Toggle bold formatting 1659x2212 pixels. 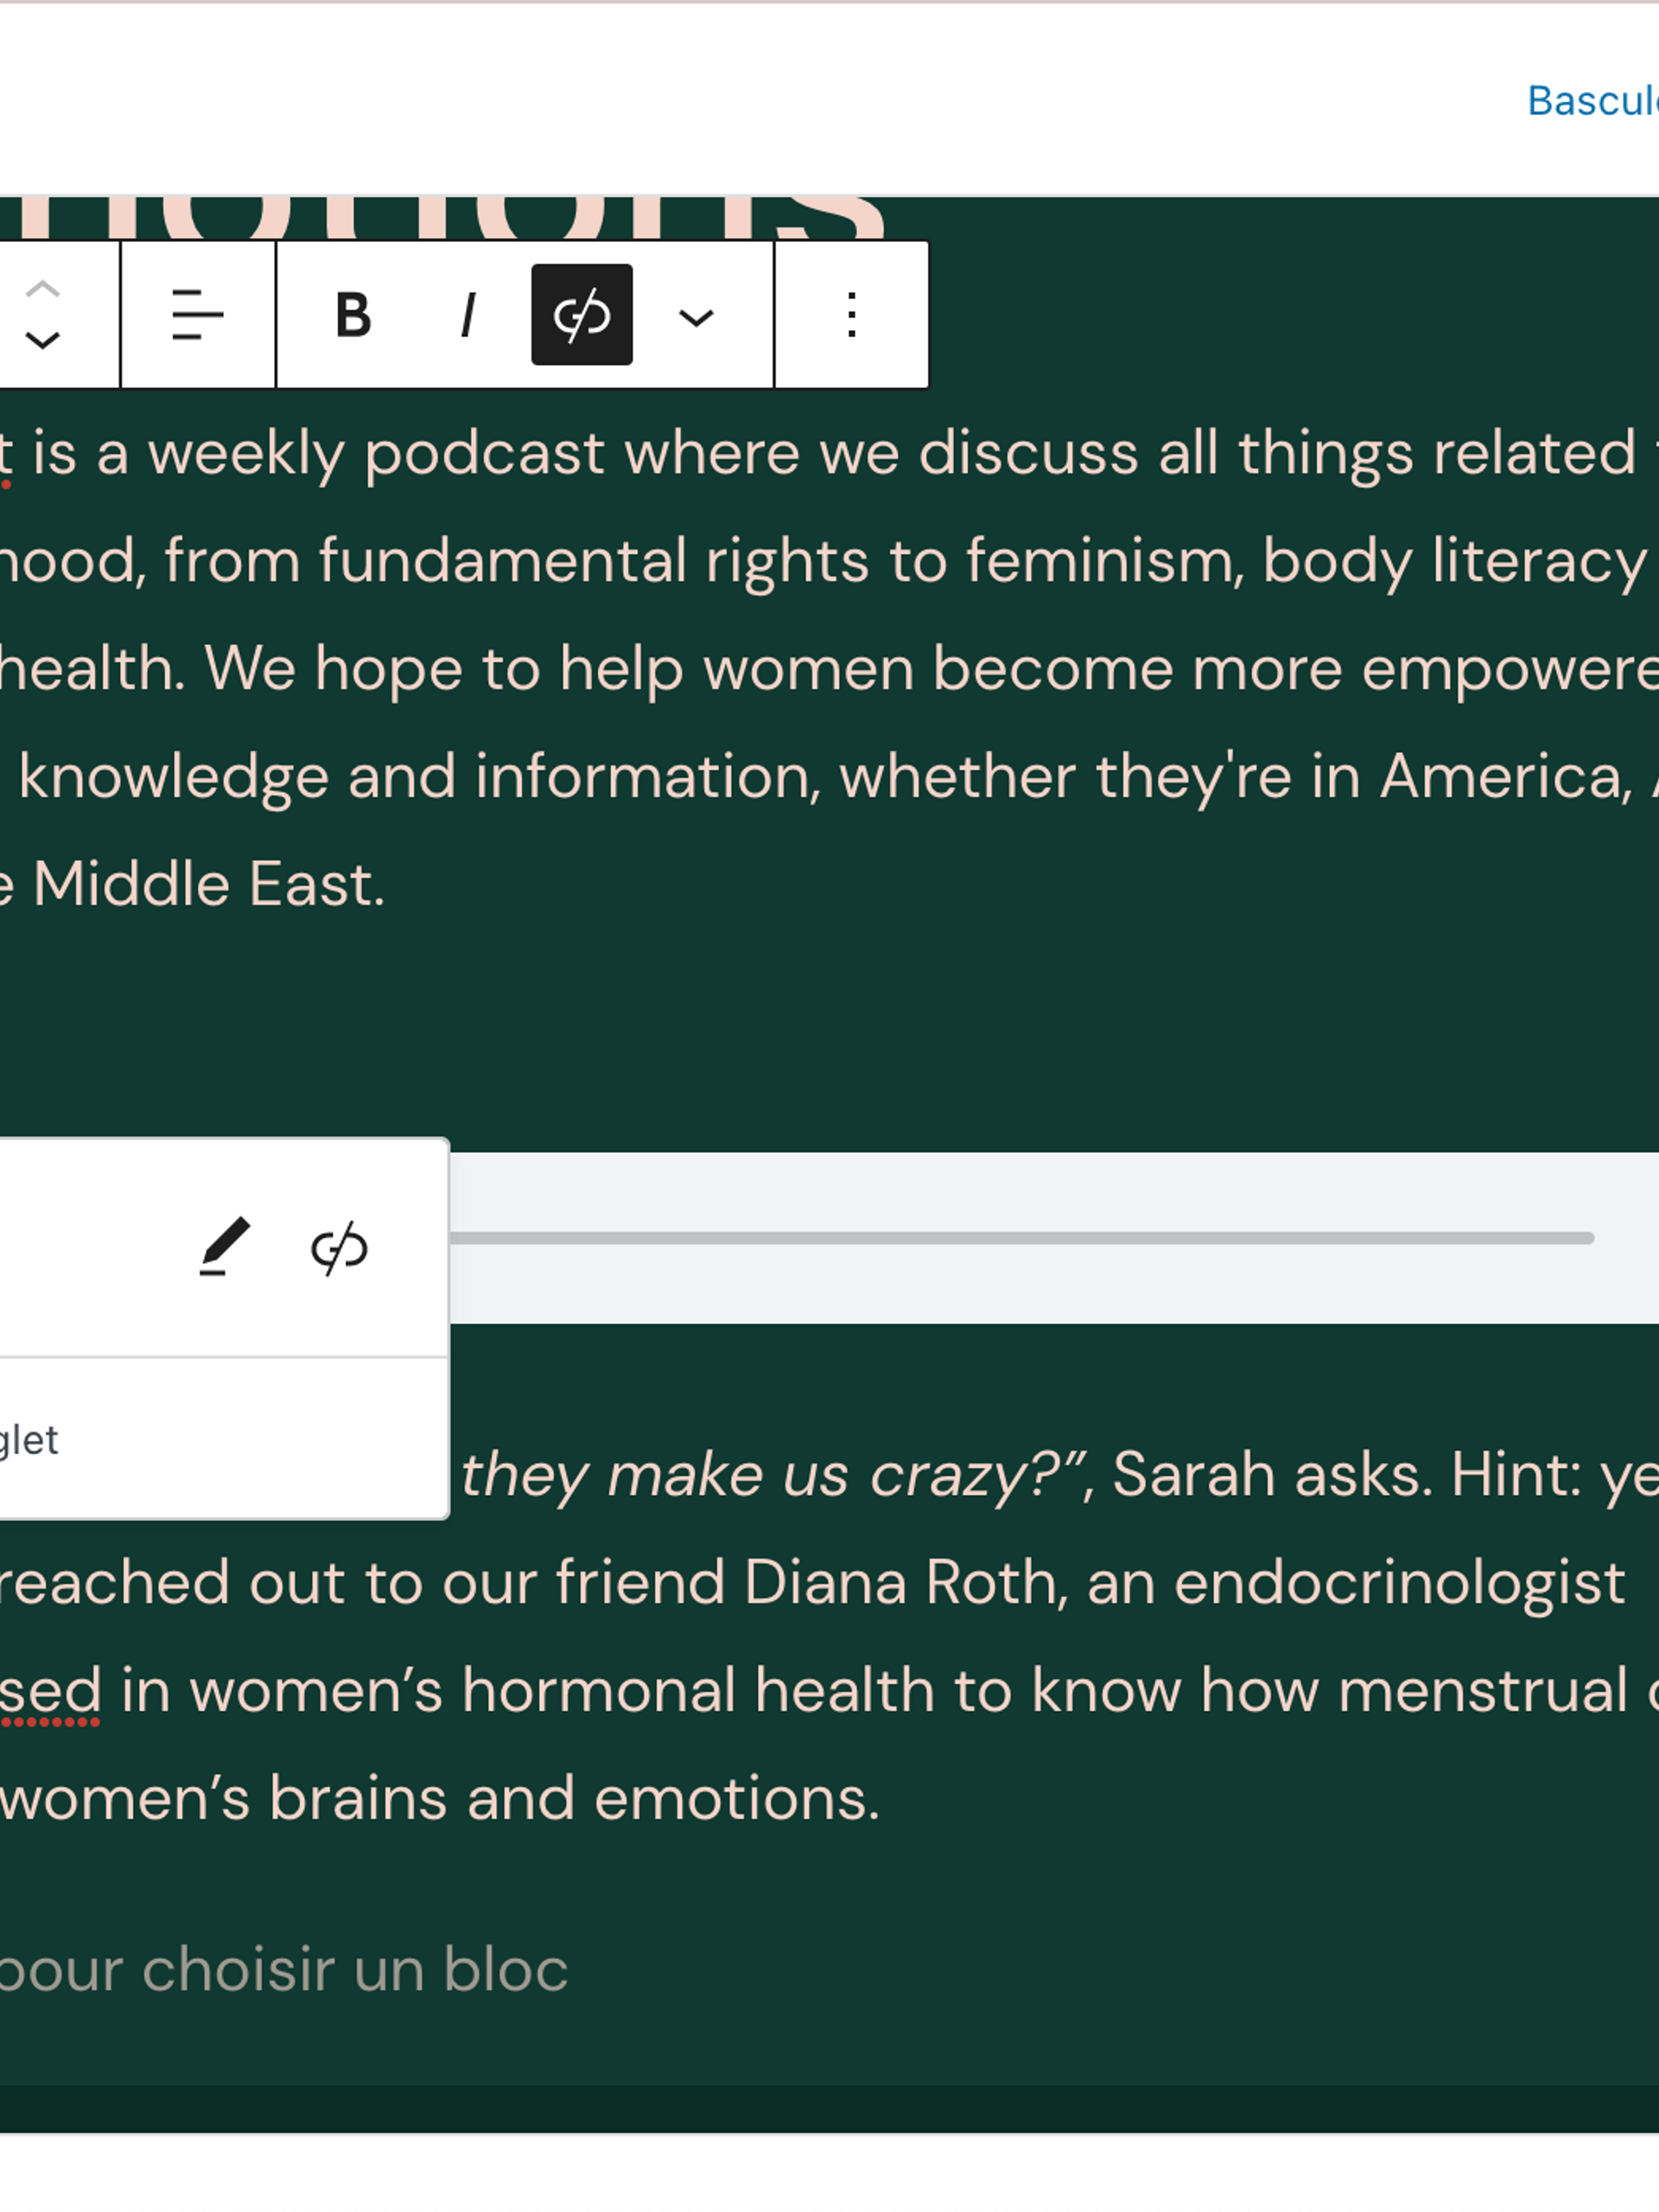click(353, 315)
